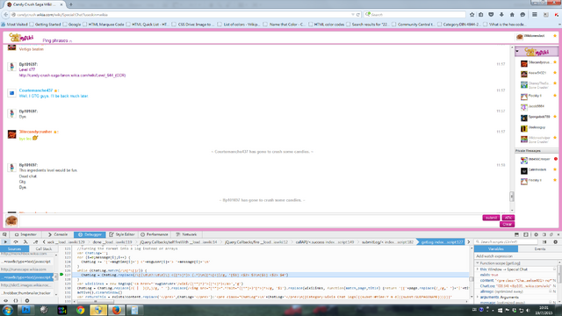Screen dimensions: 562x316
Task: Dock devtools to side
Action: 544,234
